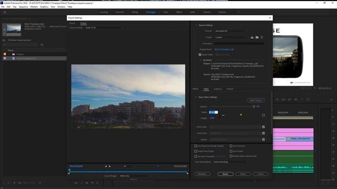Select the Video tab in export settings
The height and width of the screenshot is (189, 337).
point(206,89)
